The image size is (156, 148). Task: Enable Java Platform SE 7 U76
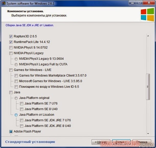(x=21, y=103)
